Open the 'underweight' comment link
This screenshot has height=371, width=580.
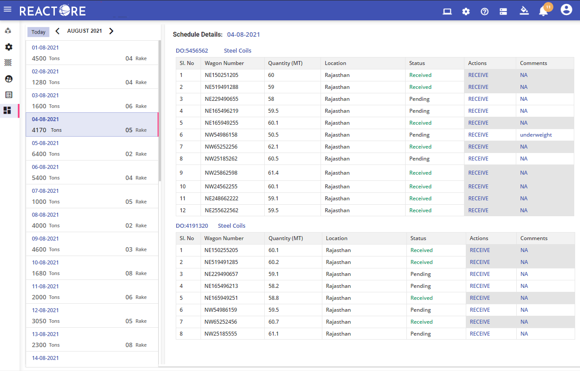coord(536,135)
